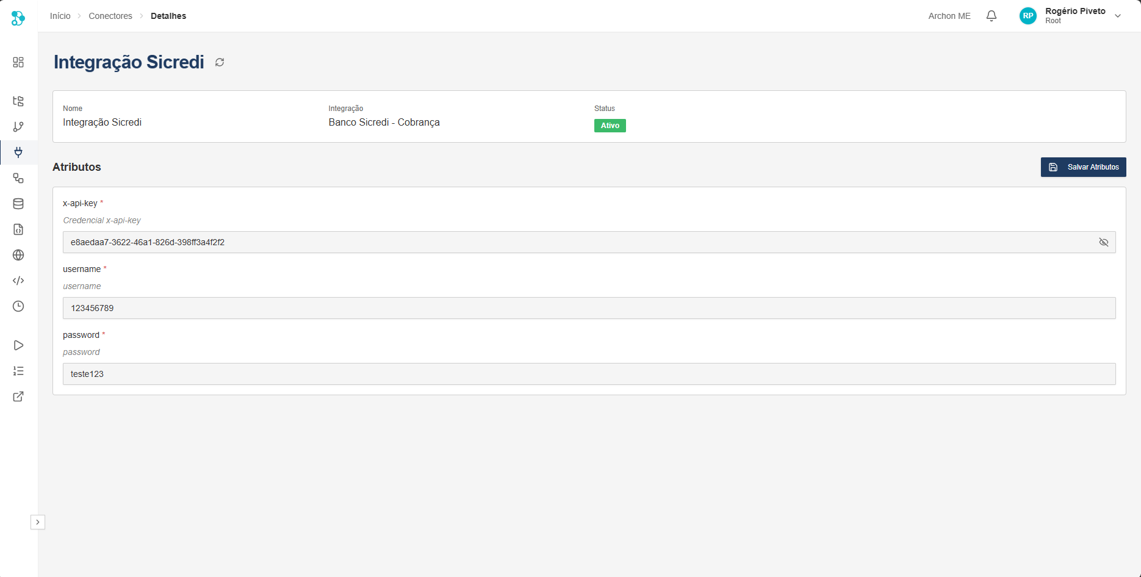Open the numbered list icon in sidebar
Screen dimensions: 1141x577
coord(18,371)
